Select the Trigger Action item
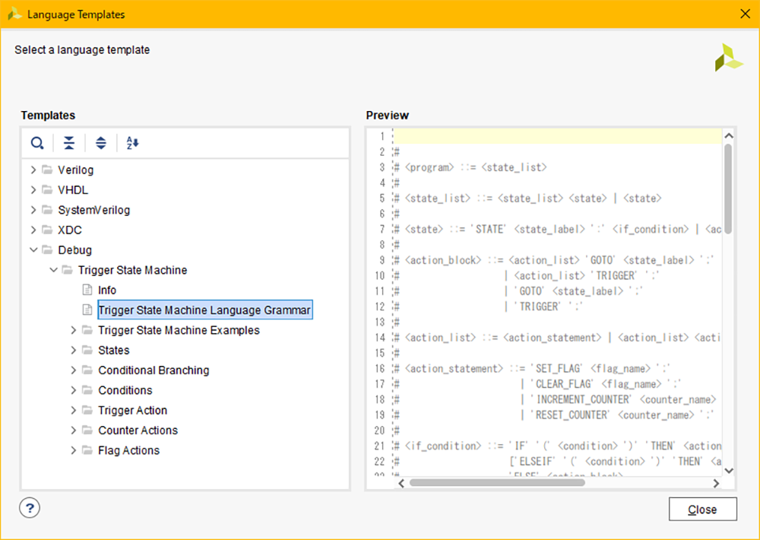This screenshot has width=760, height=540. [132, 410]
